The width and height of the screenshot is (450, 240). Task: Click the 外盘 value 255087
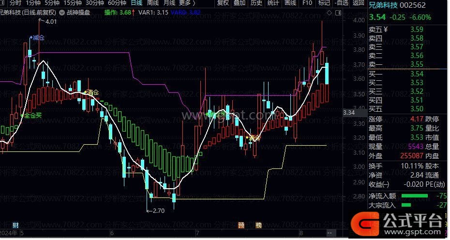pos(412,156)
